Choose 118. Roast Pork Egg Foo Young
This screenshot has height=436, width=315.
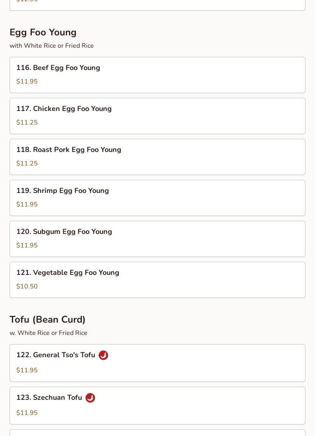point(157,157)
